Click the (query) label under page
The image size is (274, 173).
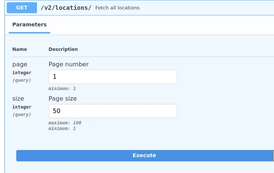coord(22,80)
